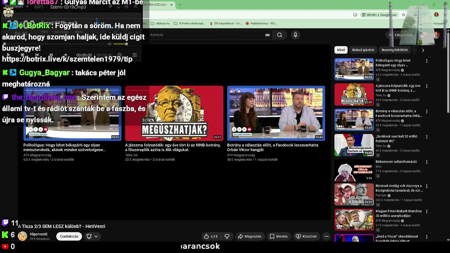Open end-screen video Botrány a választás előtt
Image resolution: width=450 pixels, height=253 pixels.
tap(276, 113)
